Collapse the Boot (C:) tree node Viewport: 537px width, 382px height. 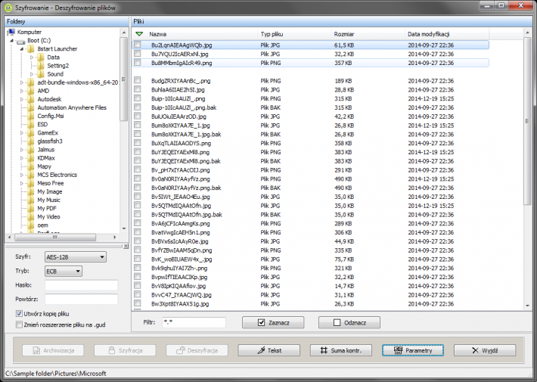pyautogui.click(x=11, y=40)
